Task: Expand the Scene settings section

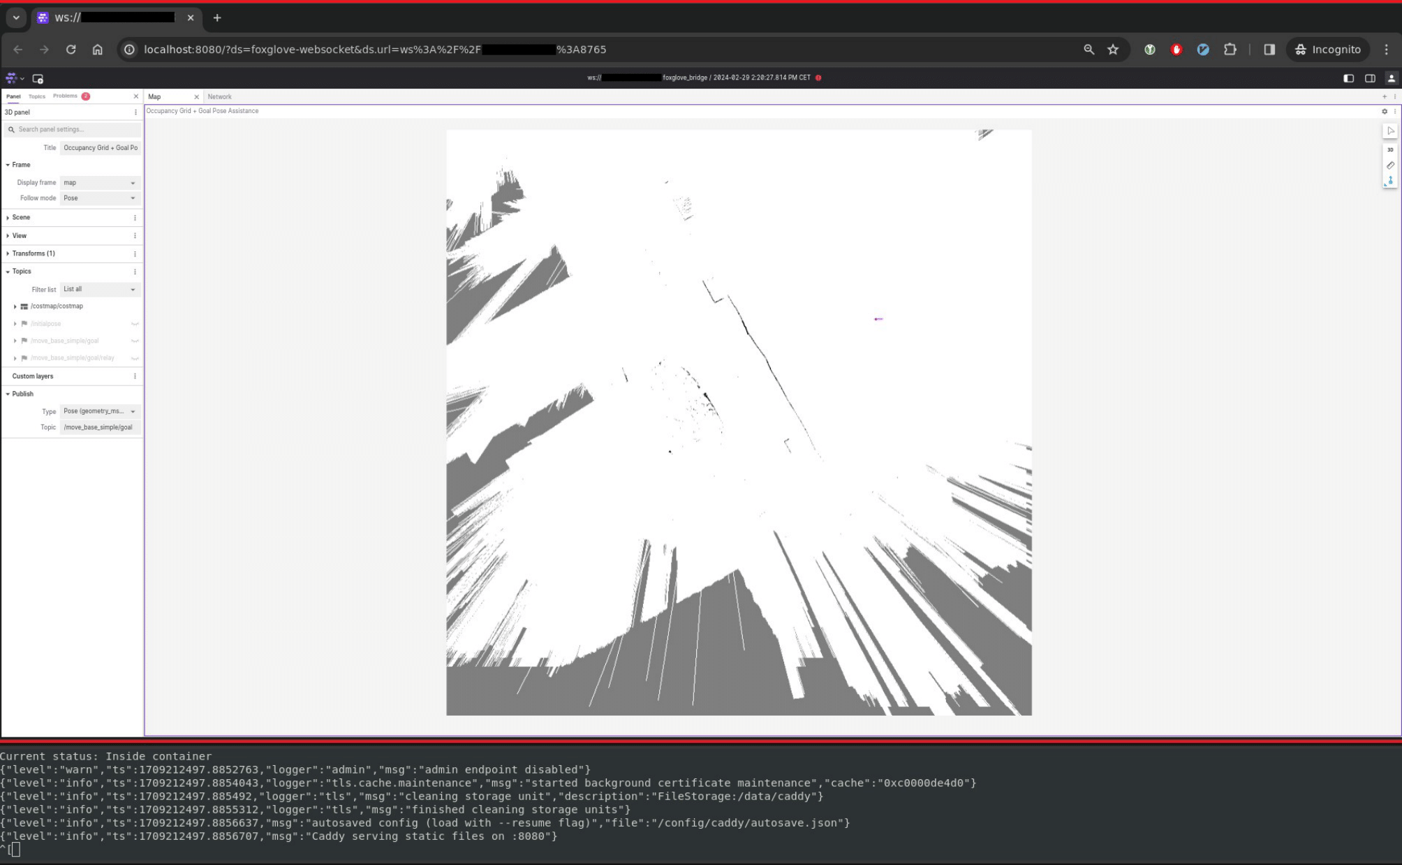Action: pyautogui.click(x=21, y=217)
